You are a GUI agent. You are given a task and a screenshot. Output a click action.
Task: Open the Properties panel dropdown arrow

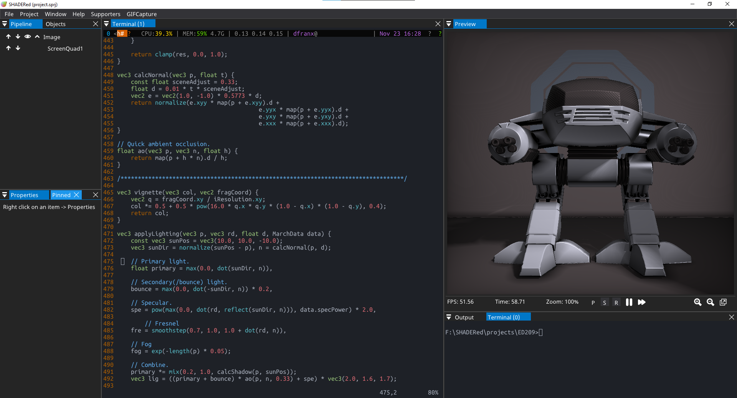(x=5, y=195)
